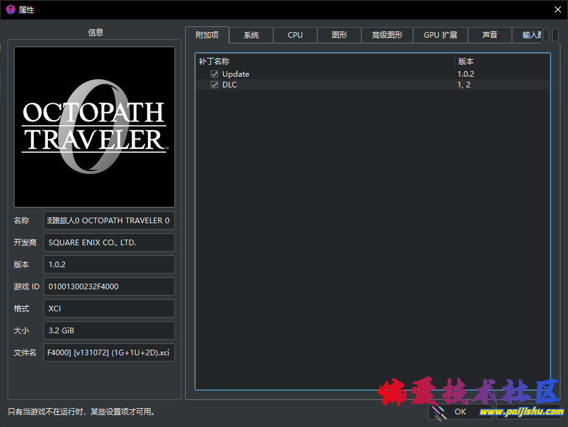Switch to the 系统 tab

251,35
